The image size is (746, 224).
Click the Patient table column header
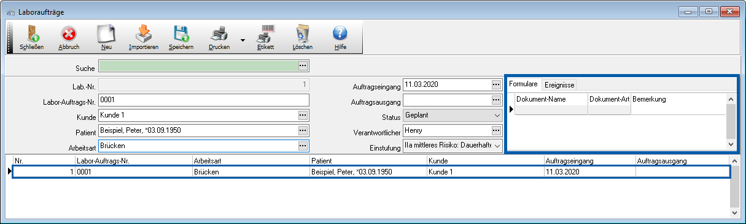pyautogui.click(x=368, y=161)
